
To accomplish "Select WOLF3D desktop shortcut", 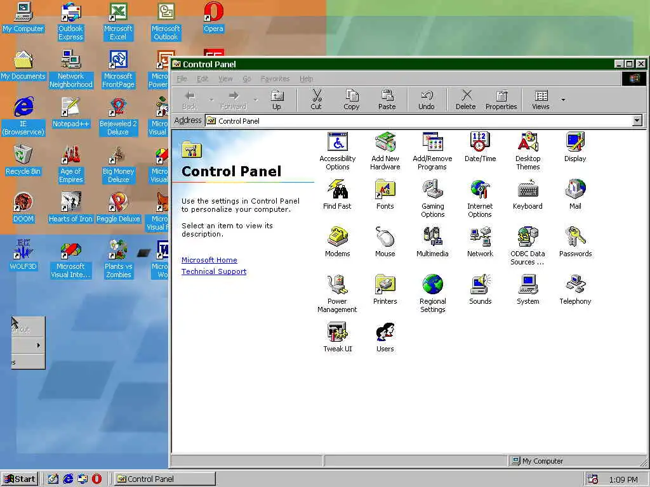I will point(23,256).
